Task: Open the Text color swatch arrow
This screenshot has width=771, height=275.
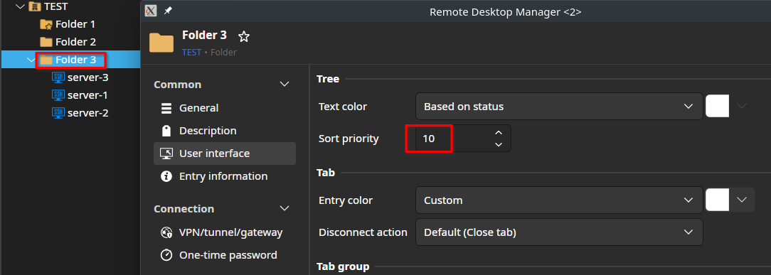Action: [742, 106]
